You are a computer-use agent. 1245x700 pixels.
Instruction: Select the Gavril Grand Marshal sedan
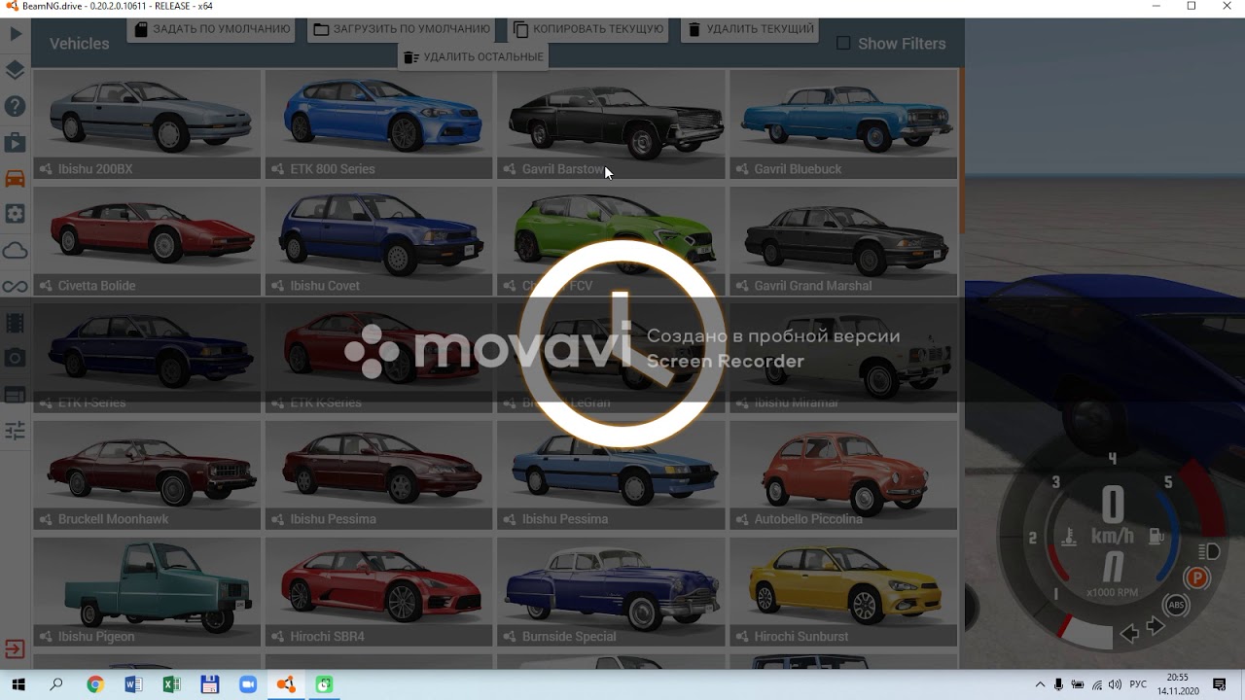click(x=843, y=240)
